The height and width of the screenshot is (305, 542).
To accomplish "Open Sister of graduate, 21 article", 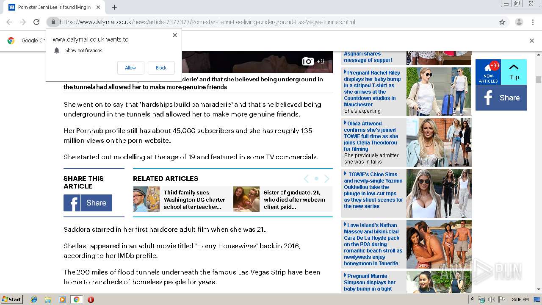I will tap(294, 200).
